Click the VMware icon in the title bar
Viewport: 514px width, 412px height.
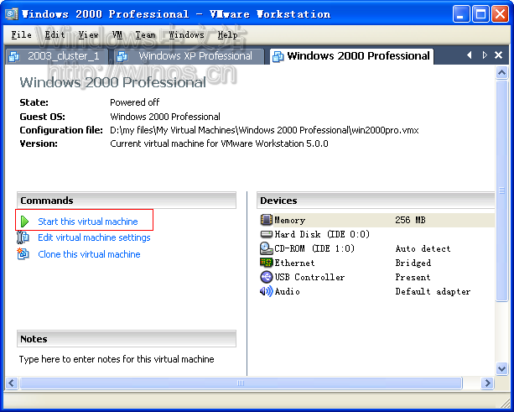coord(12,14)
